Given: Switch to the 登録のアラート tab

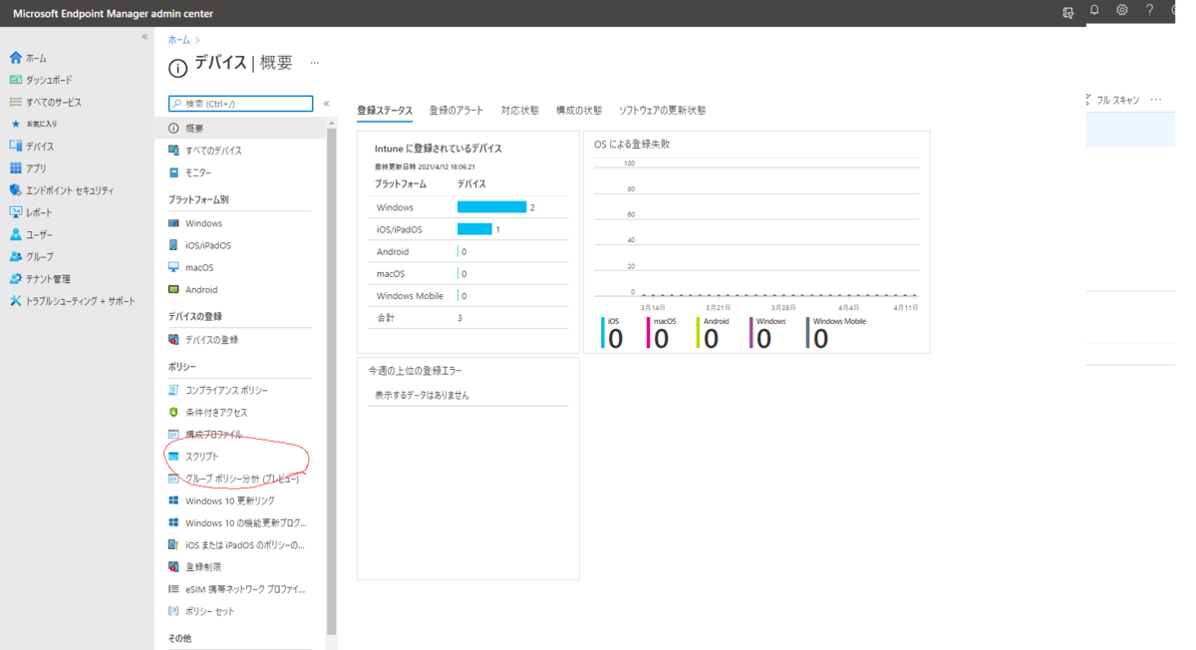Looking at the screenshot, I should click(x=456, y=111).
